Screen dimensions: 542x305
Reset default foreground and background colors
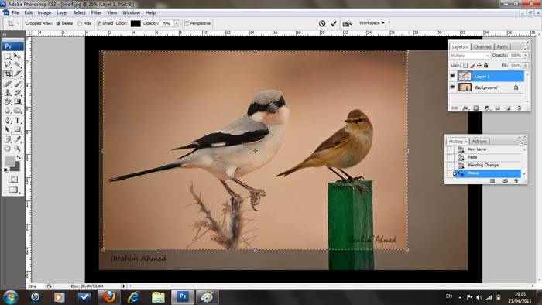[6, 170]
